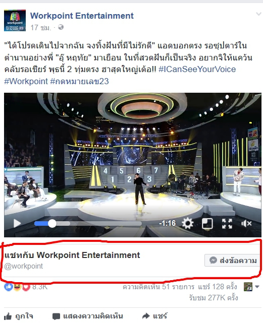This screenshot has width=263, height=323.
Task: Click แสดงความคิดเห็น comment button
Action: point(88,316)
